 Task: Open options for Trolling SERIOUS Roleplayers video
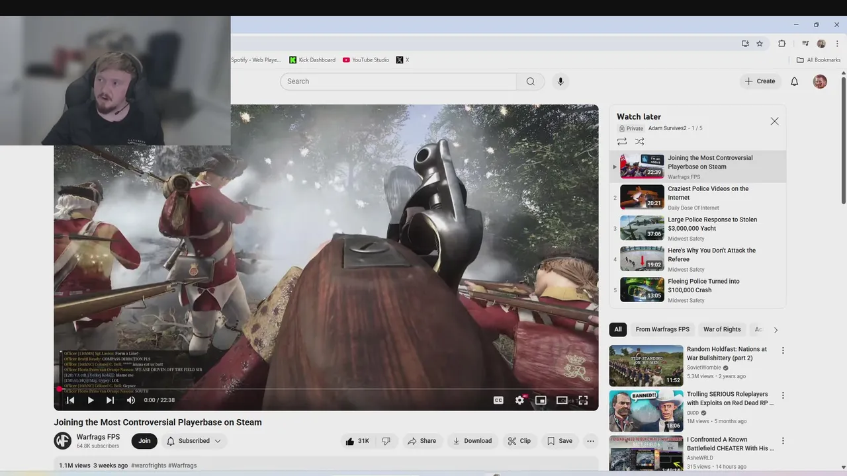[783, 395]
